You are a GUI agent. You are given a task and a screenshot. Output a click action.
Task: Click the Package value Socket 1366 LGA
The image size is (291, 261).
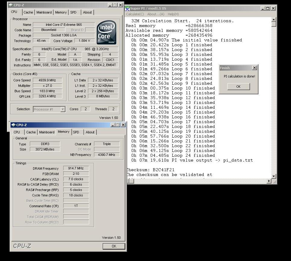coord(64,35)
